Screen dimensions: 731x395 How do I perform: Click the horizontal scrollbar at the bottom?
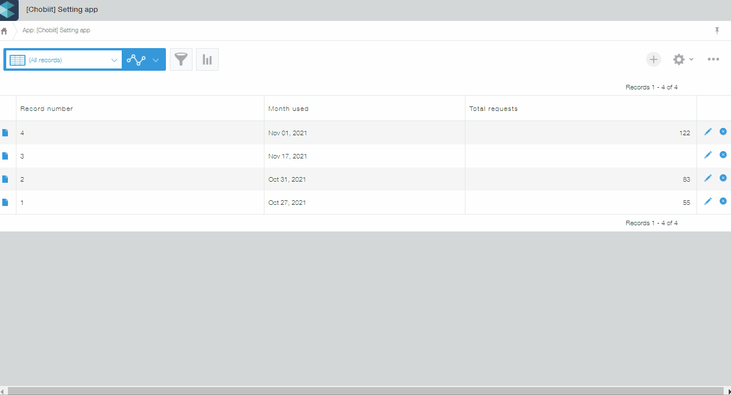(362, 390)
